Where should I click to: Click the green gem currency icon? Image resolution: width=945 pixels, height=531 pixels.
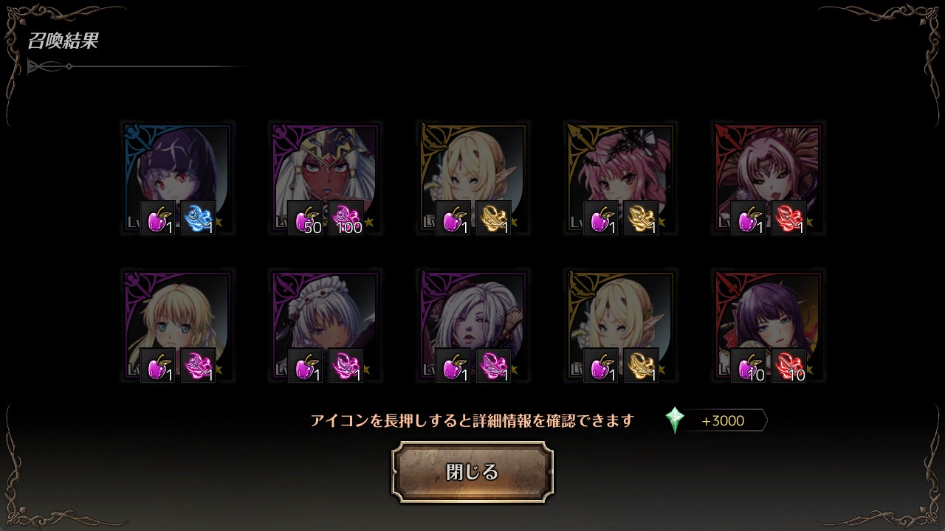(x=675, y=420)
